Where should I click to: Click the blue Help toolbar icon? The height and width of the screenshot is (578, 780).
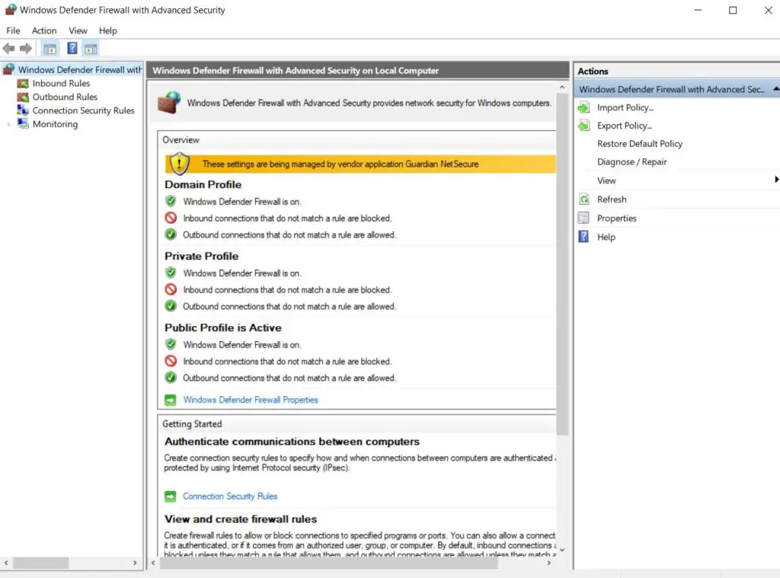72,48
